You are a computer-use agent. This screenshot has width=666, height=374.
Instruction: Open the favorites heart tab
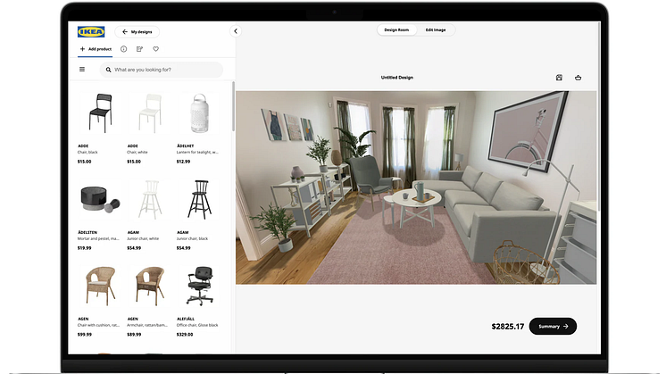pos(155,49)
